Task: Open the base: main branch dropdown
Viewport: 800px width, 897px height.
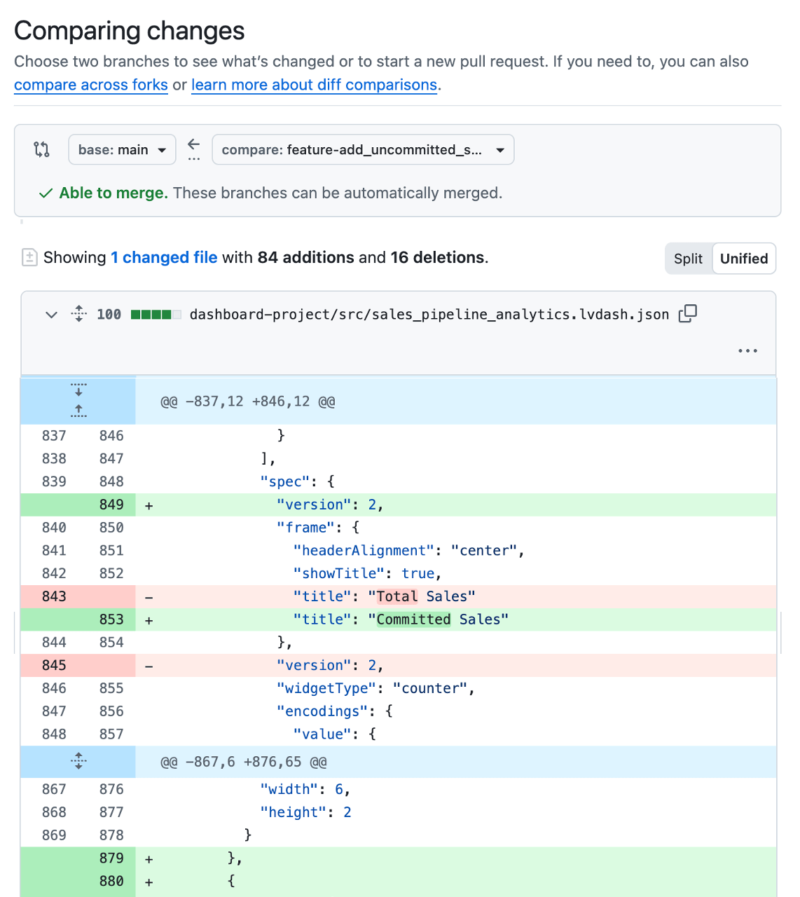Action: [x=122, y=149]
